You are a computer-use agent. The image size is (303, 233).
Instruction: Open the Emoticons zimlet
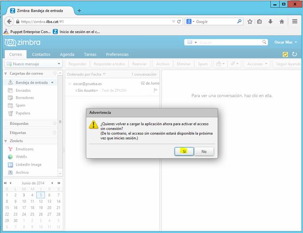(x=24, y=149)
